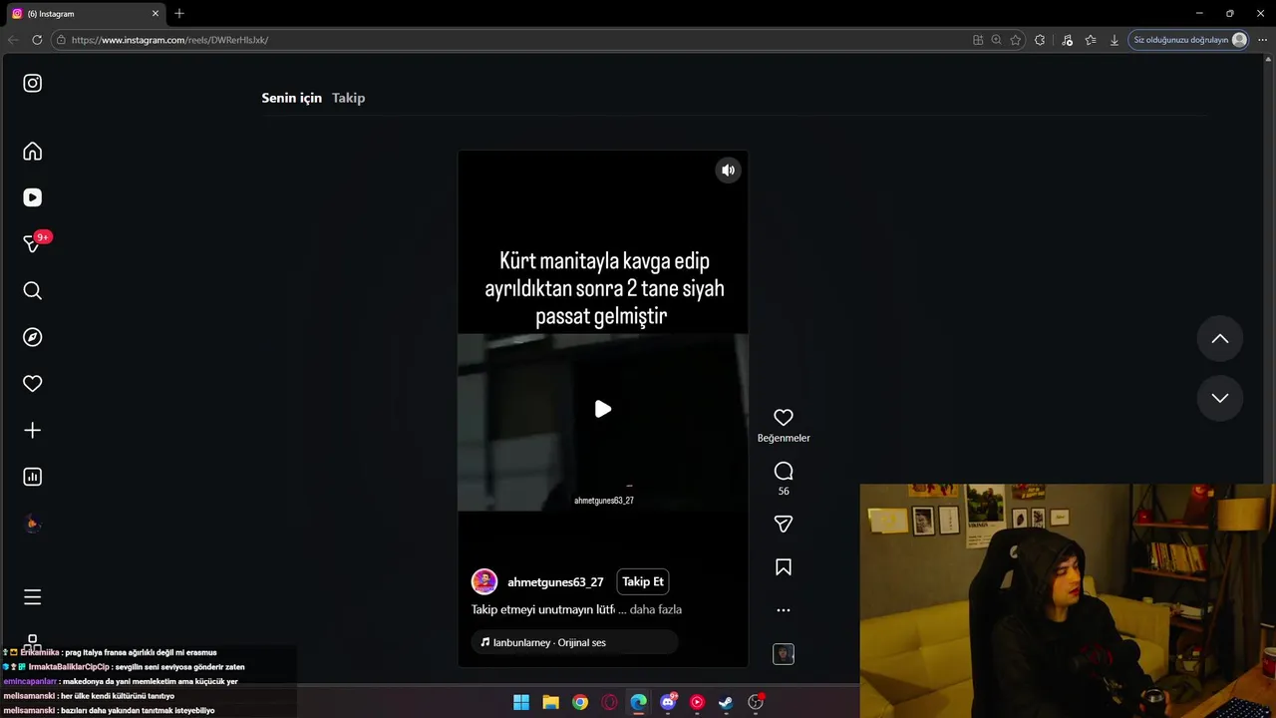Screen dimensions: 1276x718
Task: Add page to favorites with star icon
Action: [x=1016, y=40]
